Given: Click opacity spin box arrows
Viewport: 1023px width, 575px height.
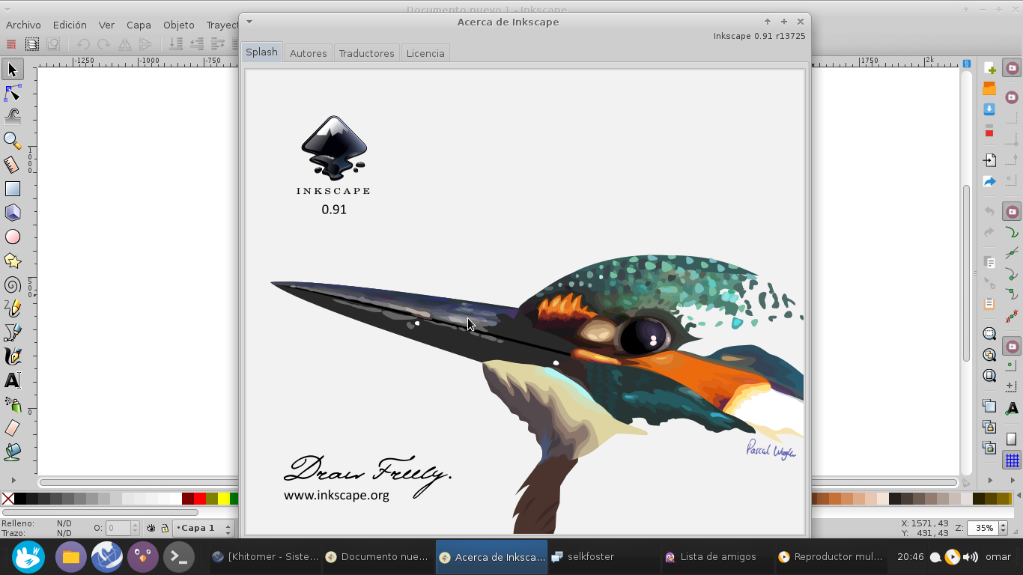Looking at the screenshot, I should point(135,528).
